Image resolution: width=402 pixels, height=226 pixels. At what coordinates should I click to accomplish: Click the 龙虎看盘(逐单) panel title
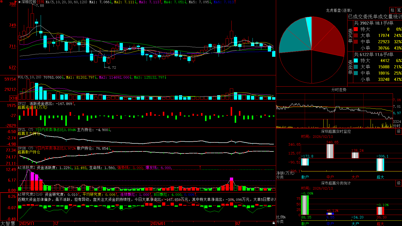(339, 10)
